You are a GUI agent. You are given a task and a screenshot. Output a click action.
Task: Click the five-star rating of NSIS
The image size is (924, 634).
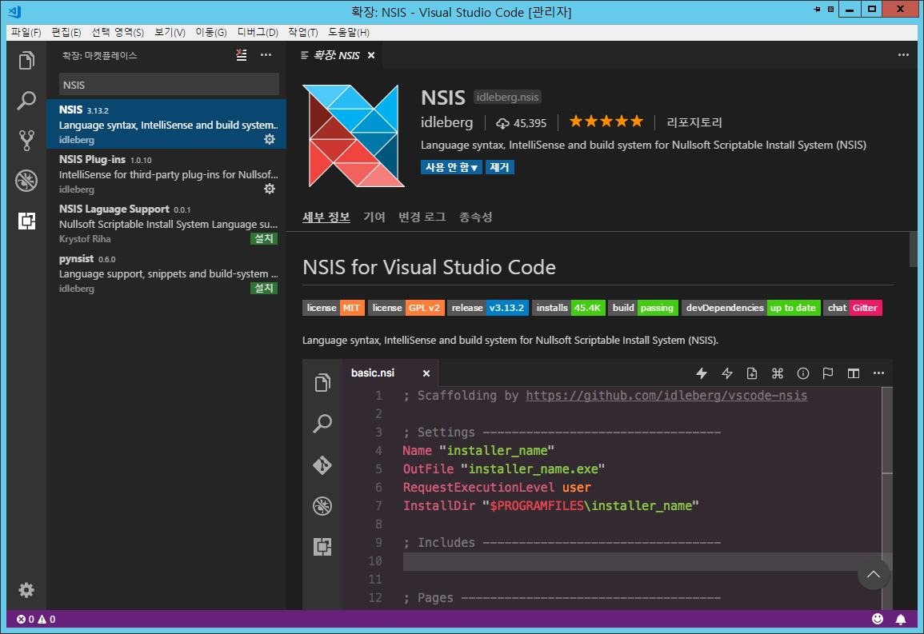point(606,122)
